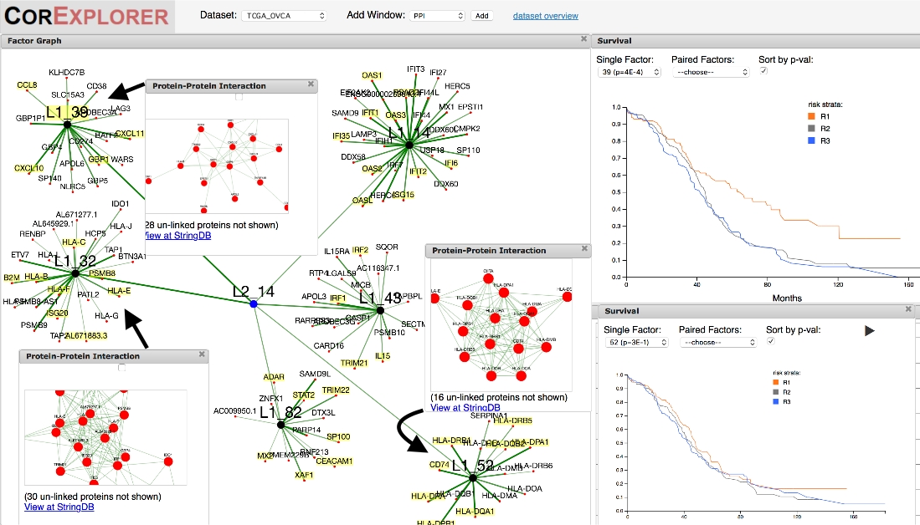This screenshot has width=920, height=525.
Task: Open the Add Window type dropdown showing PPI
Action: click(x=438, y=16)
